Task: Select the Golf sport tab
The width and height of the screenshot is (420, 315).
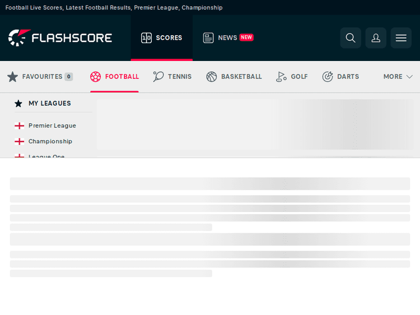Action: [x=292, y=77]
